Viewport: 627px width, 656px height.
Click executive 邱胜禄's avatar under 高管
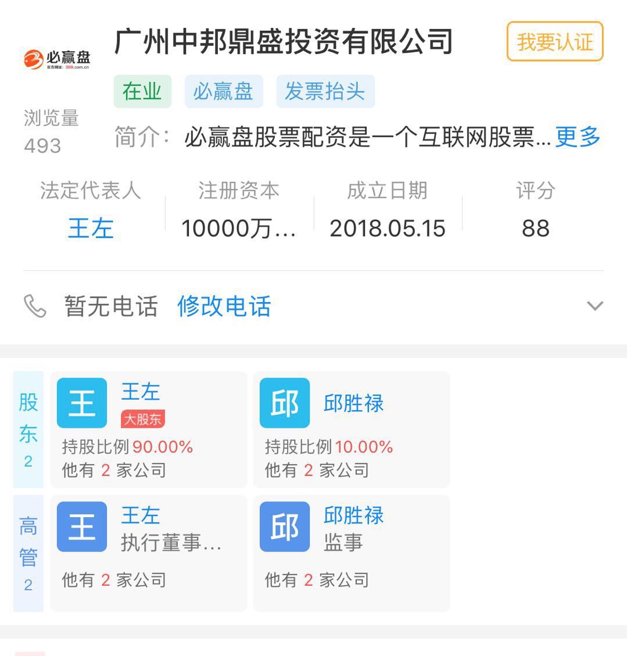[x=284, y=528]
